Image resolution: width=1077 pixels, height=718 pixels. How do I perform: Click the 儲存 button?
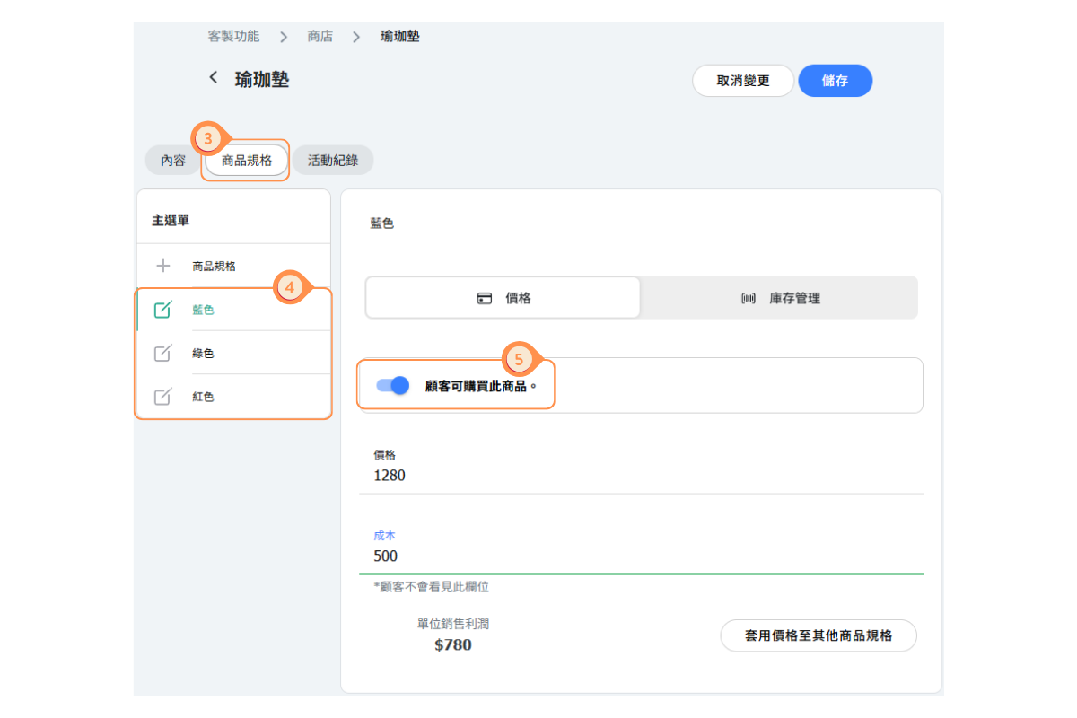tap(835, 81)
